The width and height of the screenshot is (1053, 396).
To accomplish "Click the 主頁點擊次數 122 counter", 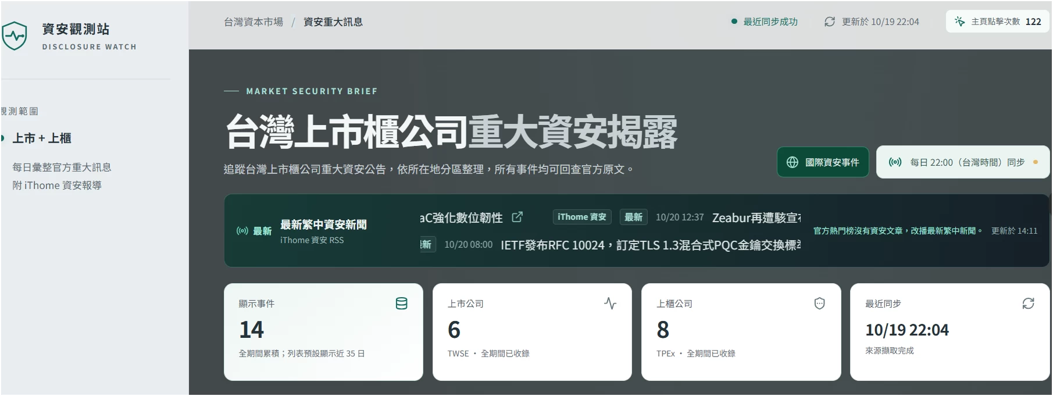I will point(998,22).
